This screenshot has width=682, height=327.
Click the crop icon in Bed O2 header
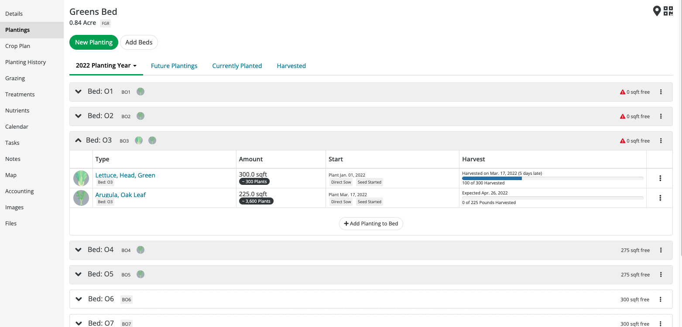coord(141,116)
